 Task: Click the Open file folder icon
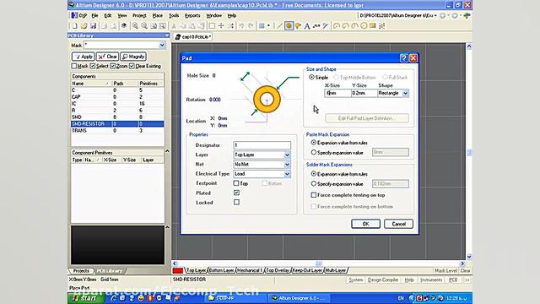tap(84, 26)
